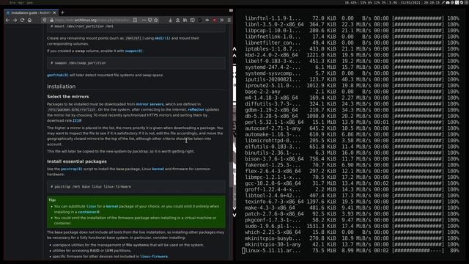This screenshot has height=264, width=469.
Task: Close the Installation guide tab
Action: 54,13
